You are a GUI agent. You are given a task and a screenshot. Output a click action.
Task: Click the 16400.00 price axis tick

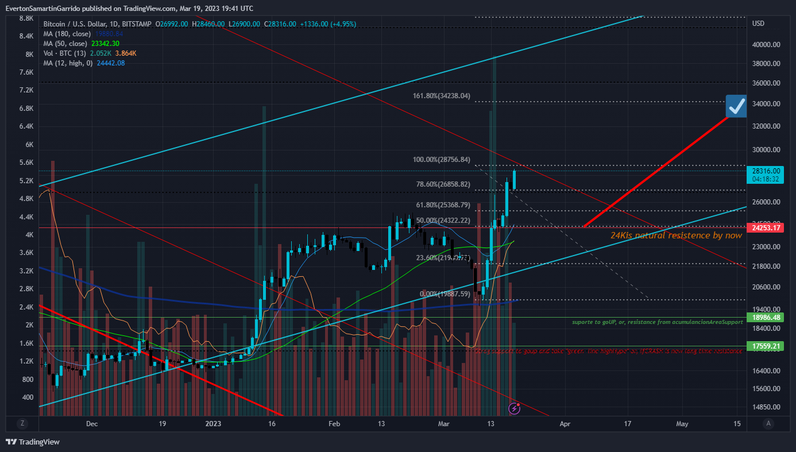[765, 371]
